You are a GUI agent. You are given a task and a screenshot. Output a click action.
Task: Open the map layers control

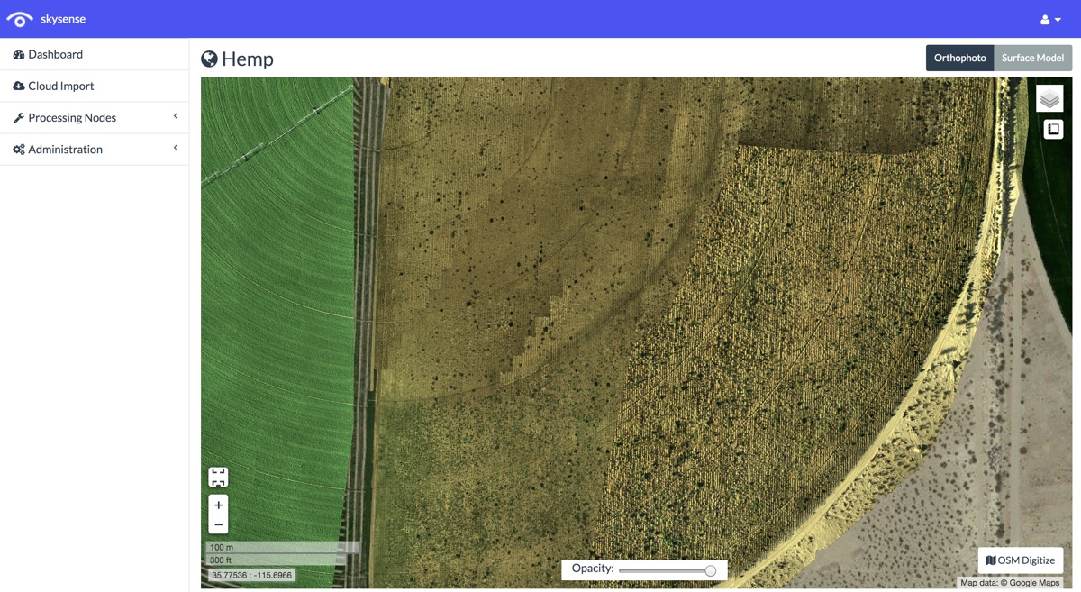coord(1049,98)
